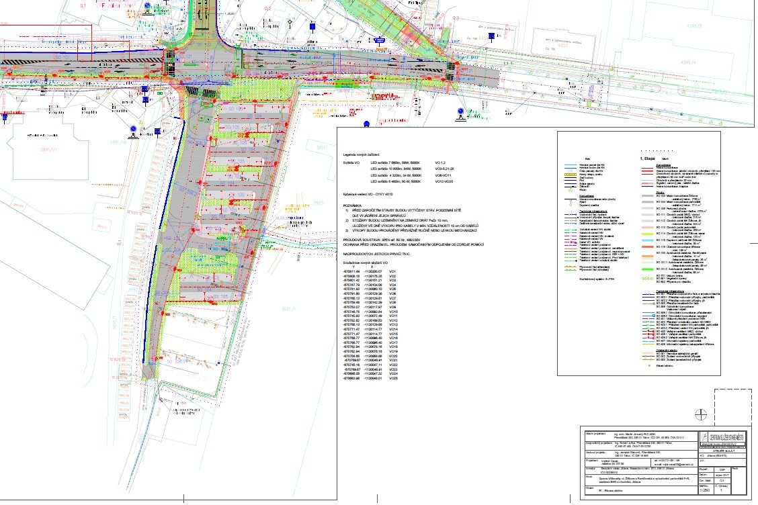Select blue circular sign left of legend text
The height and width of the screenshot is (505, 758).
[366, 124]
